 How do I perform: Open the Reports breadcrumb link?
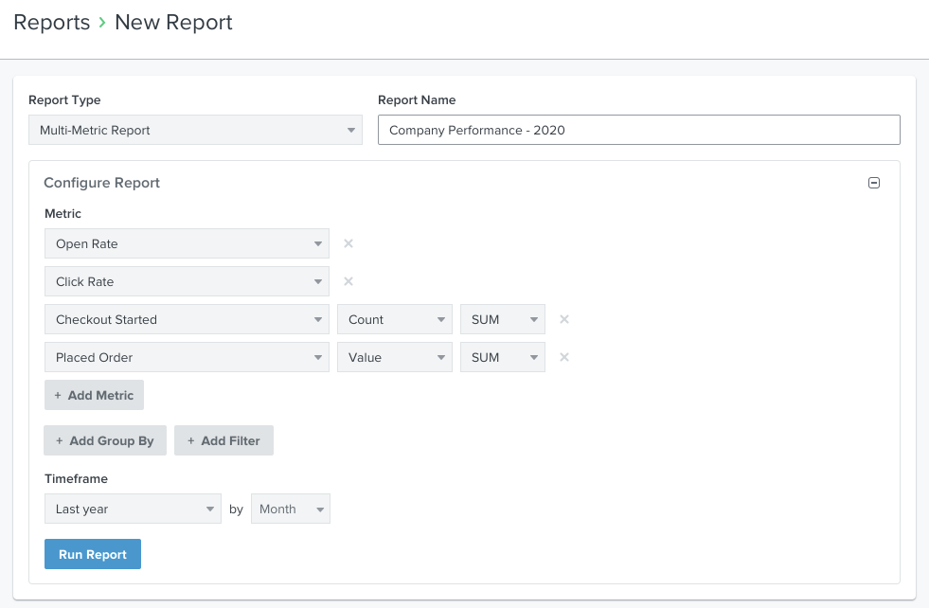[x=51, y=22]
